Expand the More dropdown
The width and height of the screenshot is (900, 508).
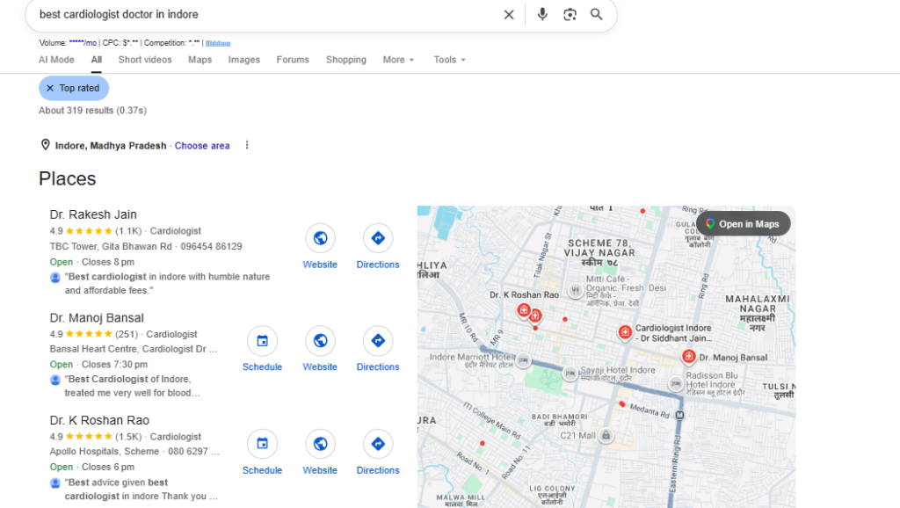click(x=398, y=60)
